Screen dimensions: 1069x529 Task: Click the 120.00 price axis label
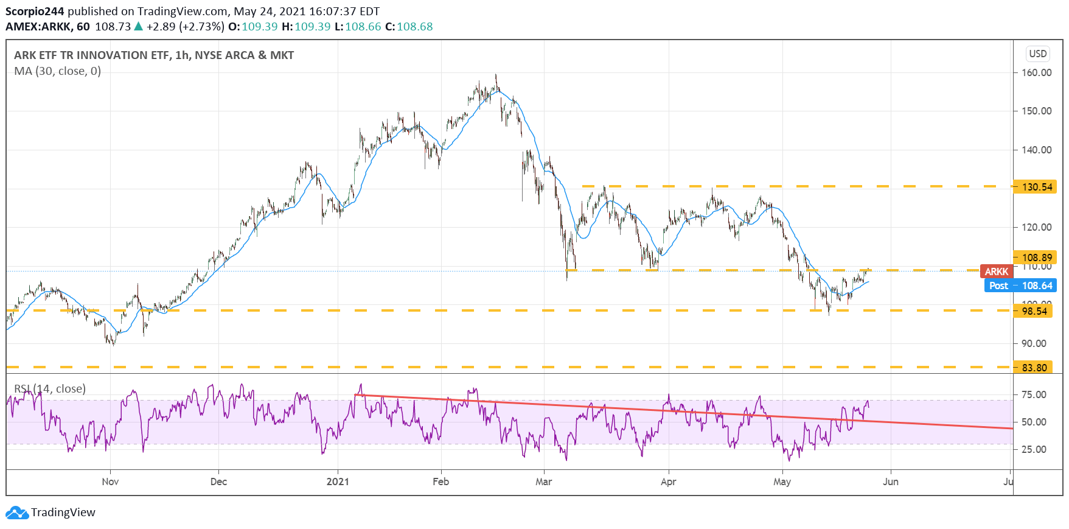click(x=1037, y=227)
